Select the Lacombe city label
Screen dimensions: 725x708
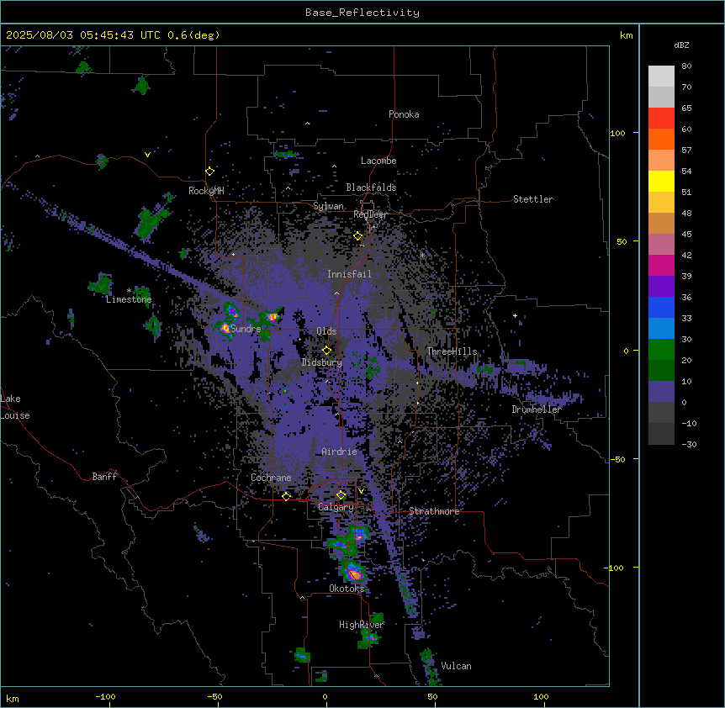(x=378, y=161)
